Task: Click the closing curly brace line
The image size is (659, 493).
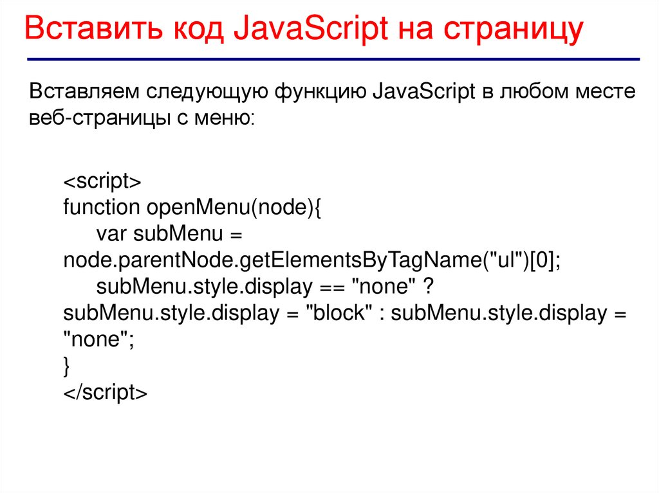Action: 66,366
